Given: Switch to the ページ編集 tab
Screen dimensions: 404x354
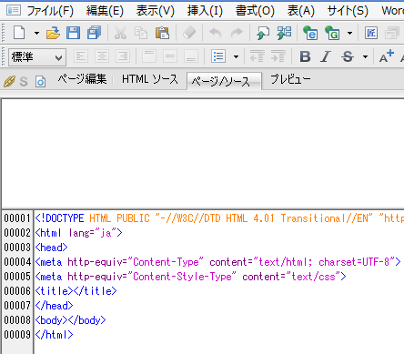Looking at the screenshot, I should (x=82, y=79).
